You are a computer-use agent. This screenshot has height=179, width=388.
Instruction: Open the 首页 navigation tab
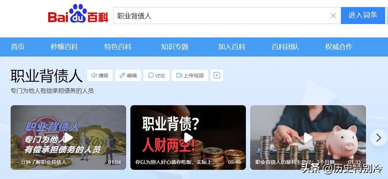click(18, 47)
